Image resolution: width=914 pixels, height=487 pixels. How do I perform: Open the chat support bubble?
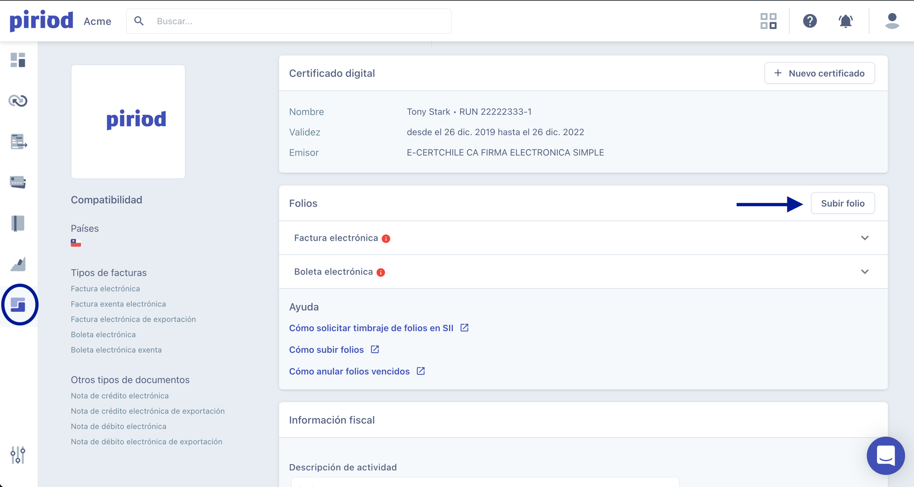pyautogui.click(x=885, y=456)
